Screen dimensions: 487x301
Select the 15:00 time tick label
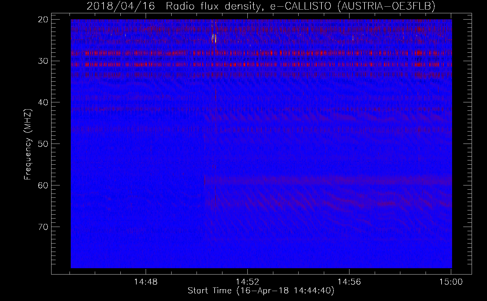[x=451, y=282]
